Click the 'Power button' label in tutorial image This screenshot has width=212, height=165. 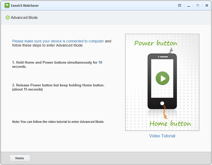tap(156, 43)
